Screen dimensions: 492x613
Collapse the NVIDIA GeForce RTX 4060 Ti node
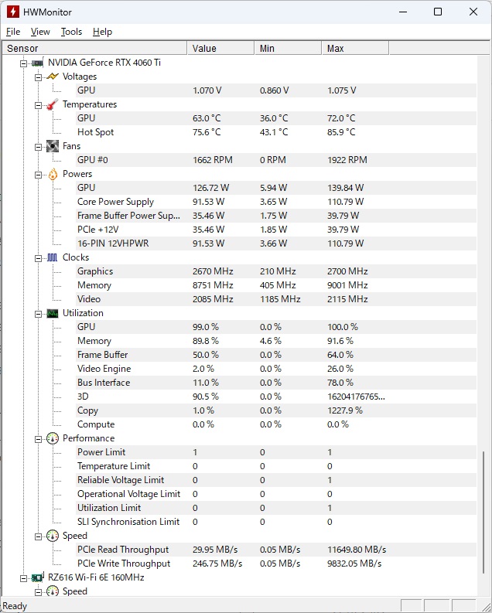point(23,63)
